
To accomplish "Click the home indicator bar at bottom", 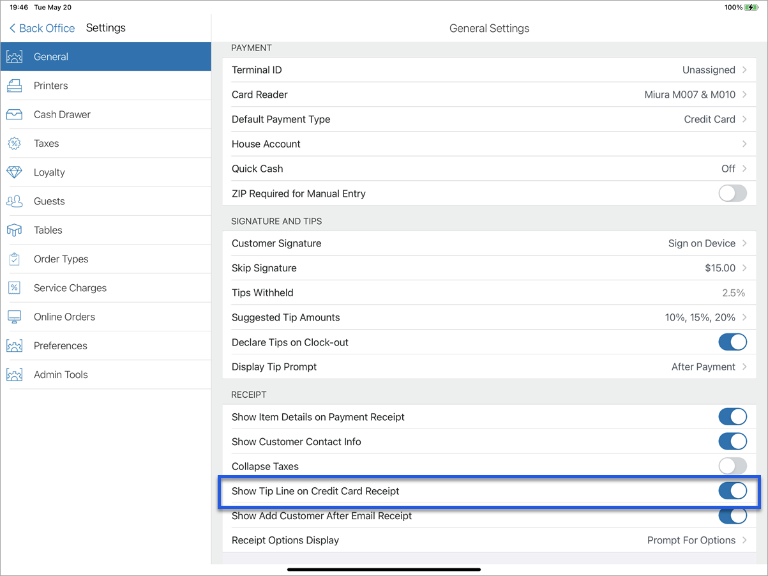I will click(x=384, y=569).
